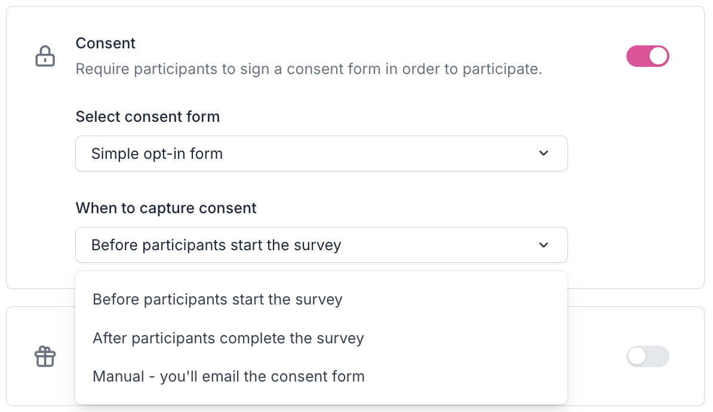Choose Before participants start the survey from list

pyautogui.click(x=217, y=299)
